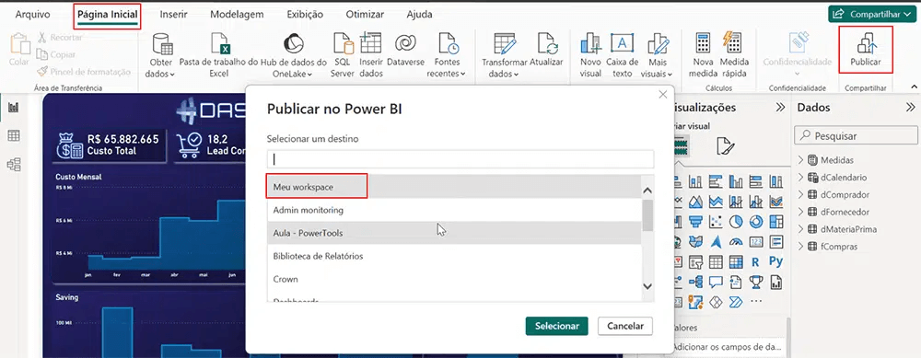Switch to report view in left sidebar
Viewport: 921px width, 358px height.
coord(14,108)
